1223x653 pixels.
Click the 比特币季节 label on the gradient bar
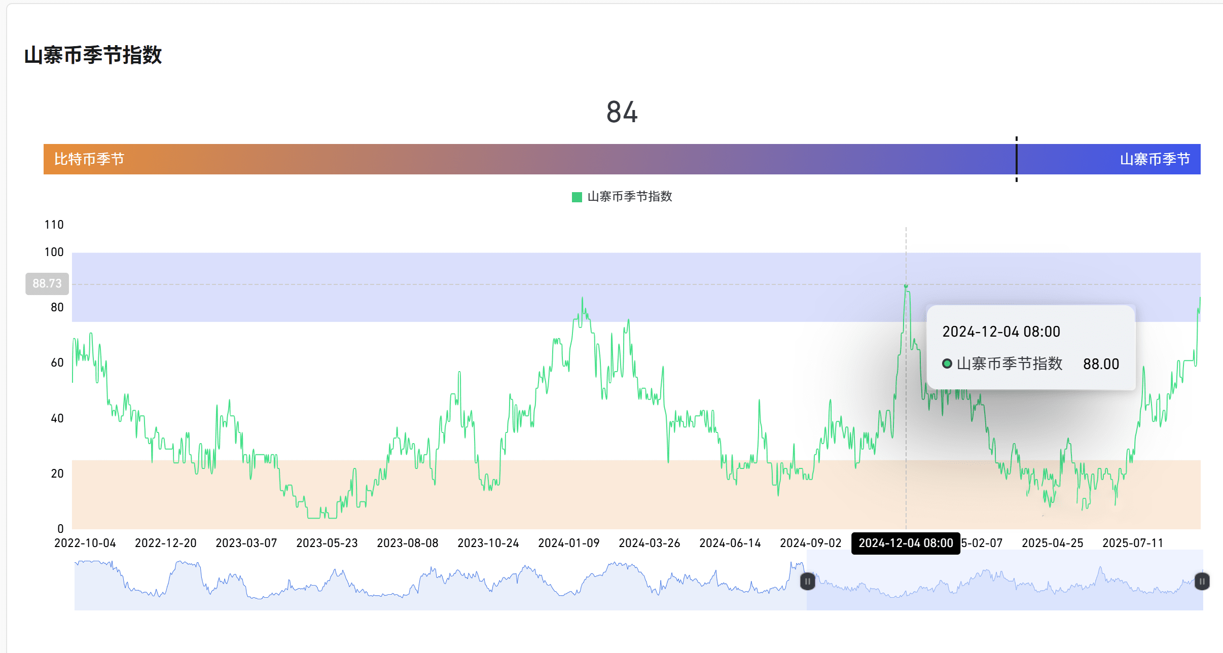89,159
